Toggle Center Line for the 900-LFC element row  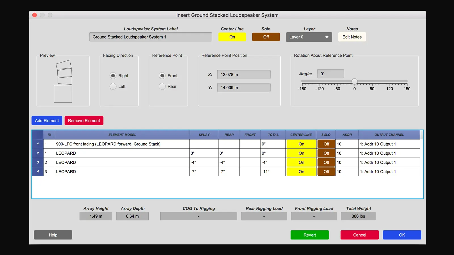pos(301,144)
